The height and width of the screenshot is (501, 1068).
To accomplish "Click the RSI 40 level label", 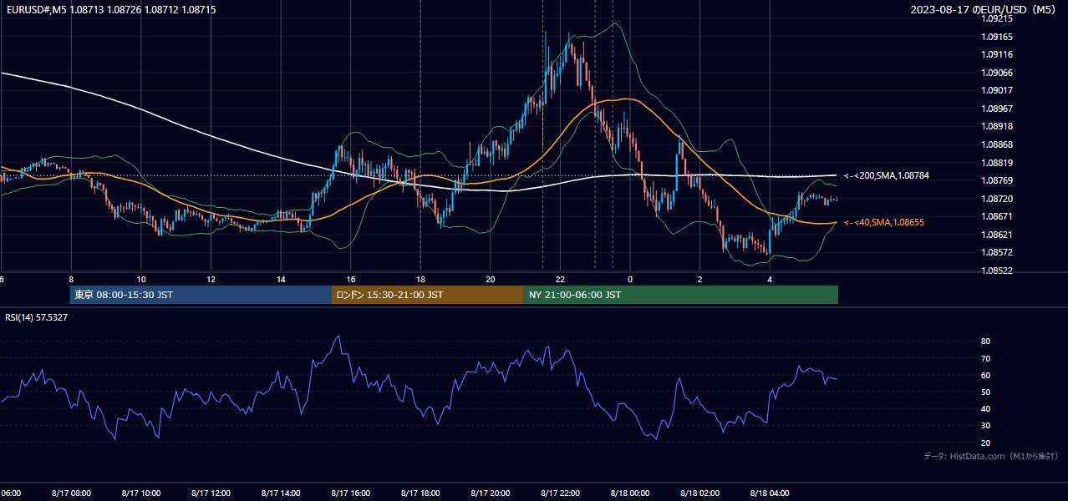I will point(985,408).
